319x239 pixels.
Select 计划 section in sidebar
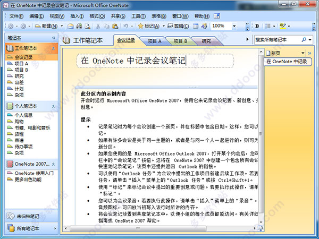[x=19, y=89]
